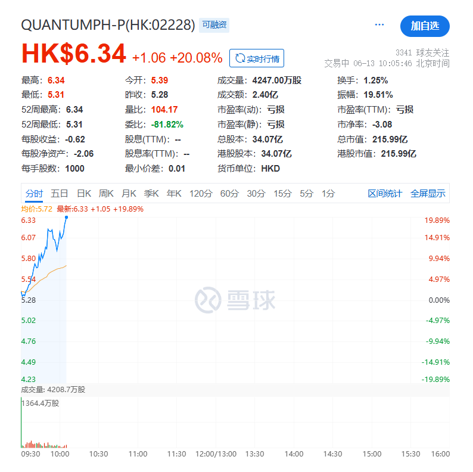
Task: Click the 最新:6.33 latest price label
Action: click(x=72, y=209)
